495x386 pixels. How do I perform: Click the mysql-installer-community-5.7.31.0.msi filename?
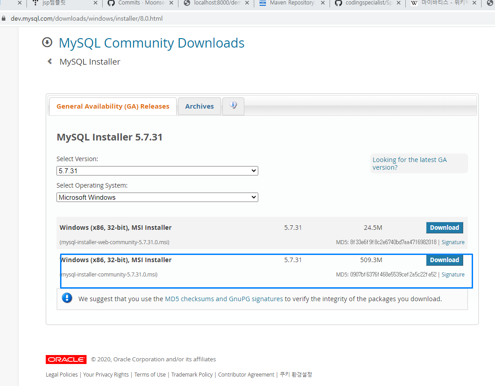(109, 274)
